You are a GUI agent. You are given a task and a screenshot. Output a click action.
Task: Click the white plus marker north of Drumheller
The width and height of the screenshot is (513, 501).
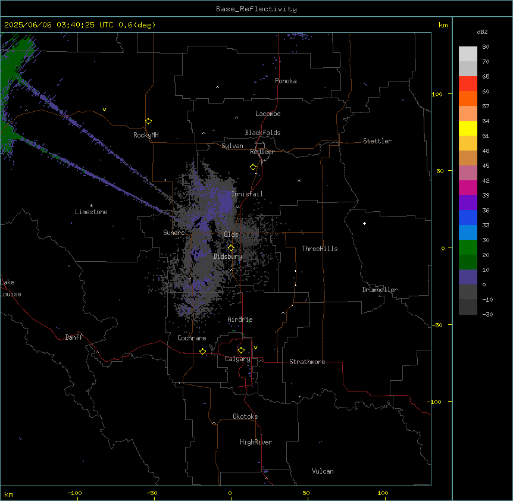364,223
